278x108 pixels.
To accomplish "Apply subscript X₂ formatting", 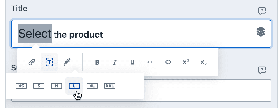I will pos(204,63).
